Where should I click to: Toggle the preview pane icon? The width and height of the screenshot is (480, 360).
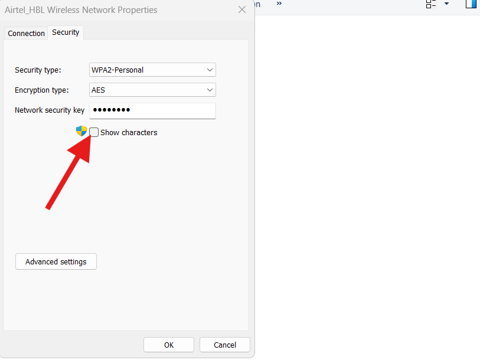click(x=471, y=4)
